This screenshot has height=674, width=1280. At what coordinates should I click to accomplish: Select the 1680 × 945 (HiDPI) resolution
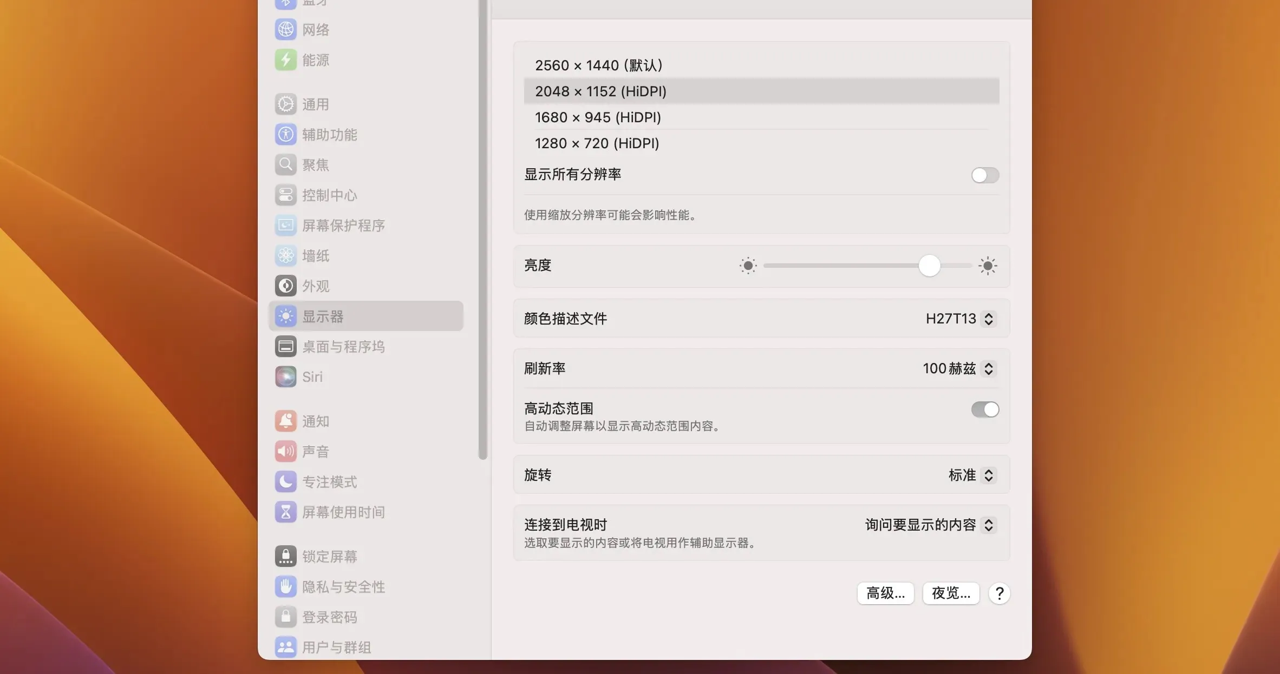point(598,117)
